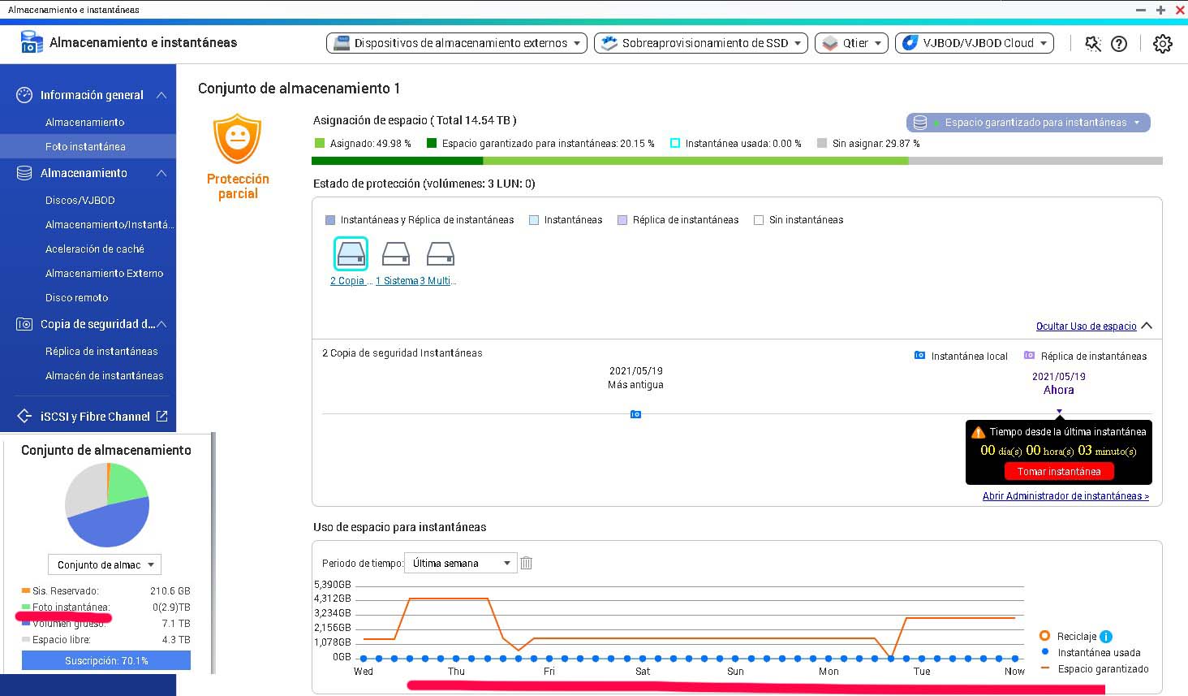Click the snapshot marker on timeline

pos(635,414)
